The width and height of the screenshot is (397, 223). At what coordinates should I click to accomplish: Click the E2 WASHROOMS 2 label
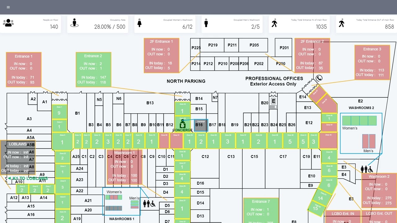tap(361, 104)
